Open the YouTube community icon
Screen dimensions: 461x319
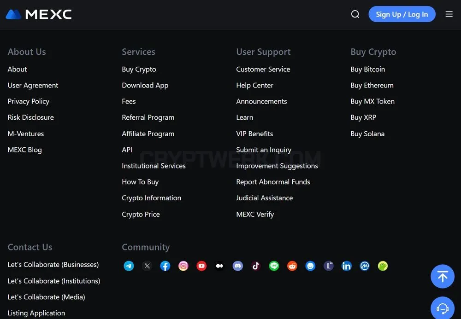click(x=201, y=266)
